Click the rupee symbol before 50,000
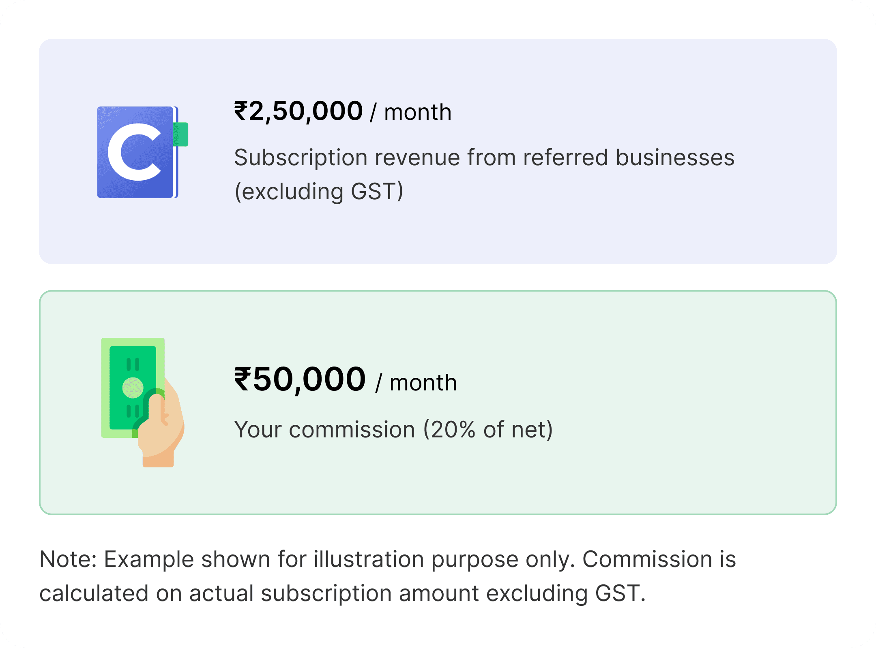This screenshot has width=876, height=648. click(243, 379)
